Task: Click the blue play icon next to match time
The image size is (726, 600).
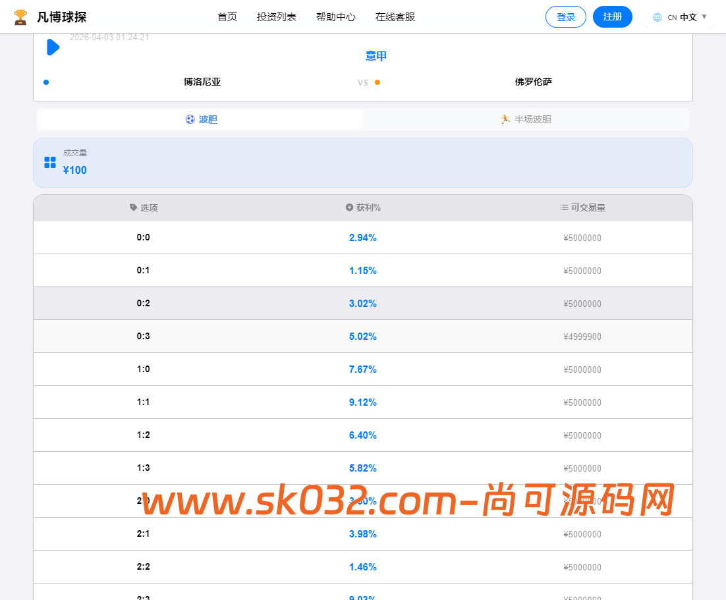Action: tap(53, 47)
